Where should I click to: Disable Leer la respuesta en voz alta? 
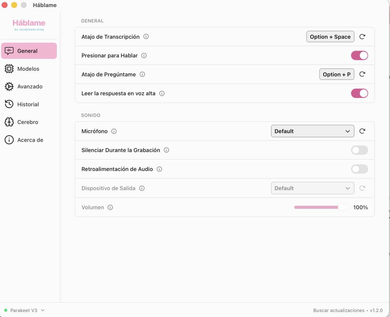tap(359, 93)
